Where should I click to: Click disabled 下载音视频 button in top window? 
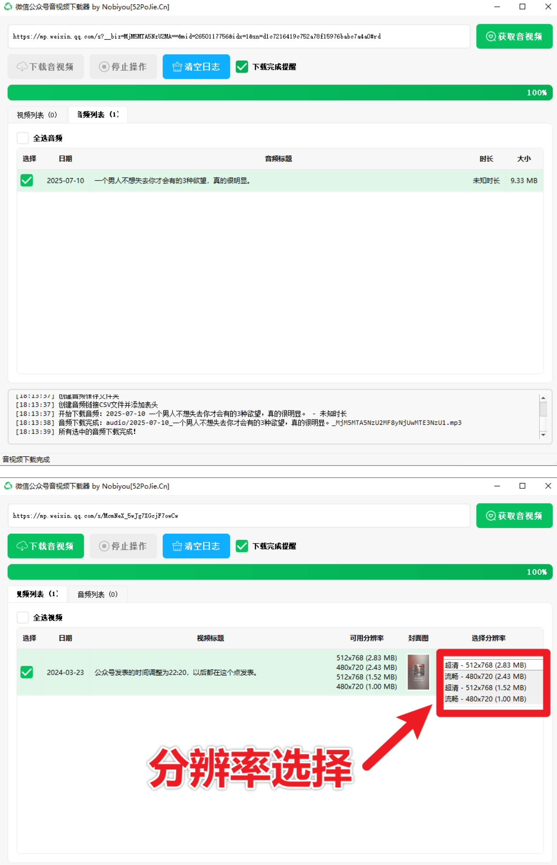pos(46,66)
